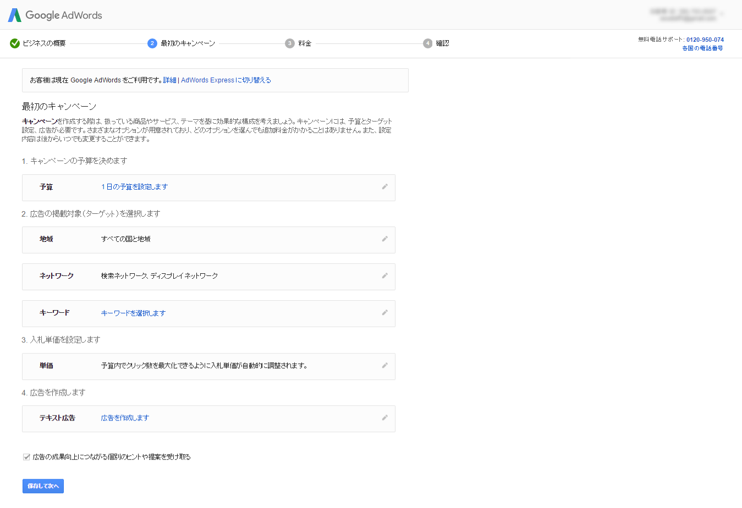
Task: Click 1日の予算を設定します link
Action: click(134, 187)
